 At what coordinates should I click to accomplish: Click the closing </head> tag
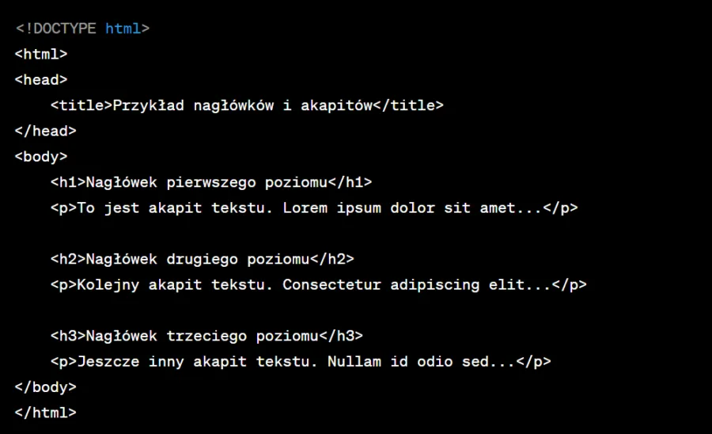click(x=46, y=131)
